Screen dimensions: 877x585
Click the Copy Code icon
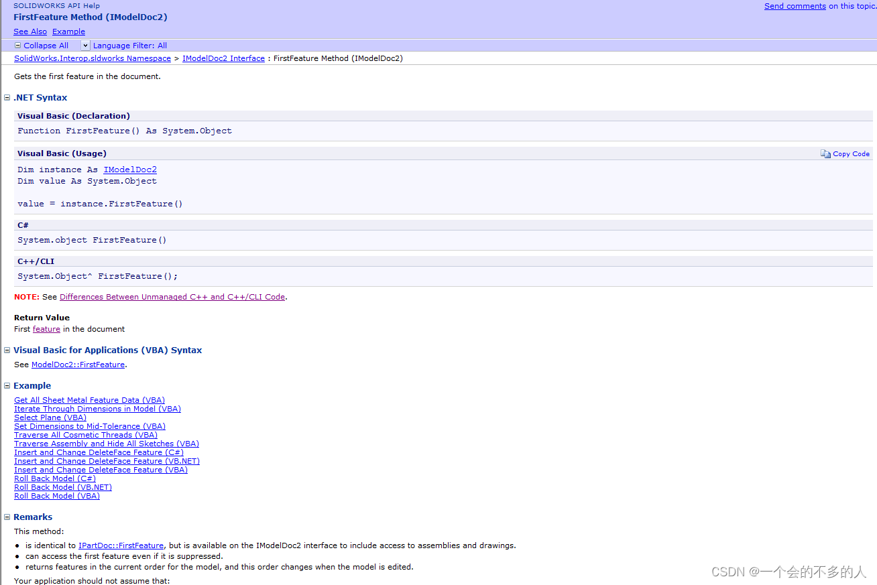[825, 153]
